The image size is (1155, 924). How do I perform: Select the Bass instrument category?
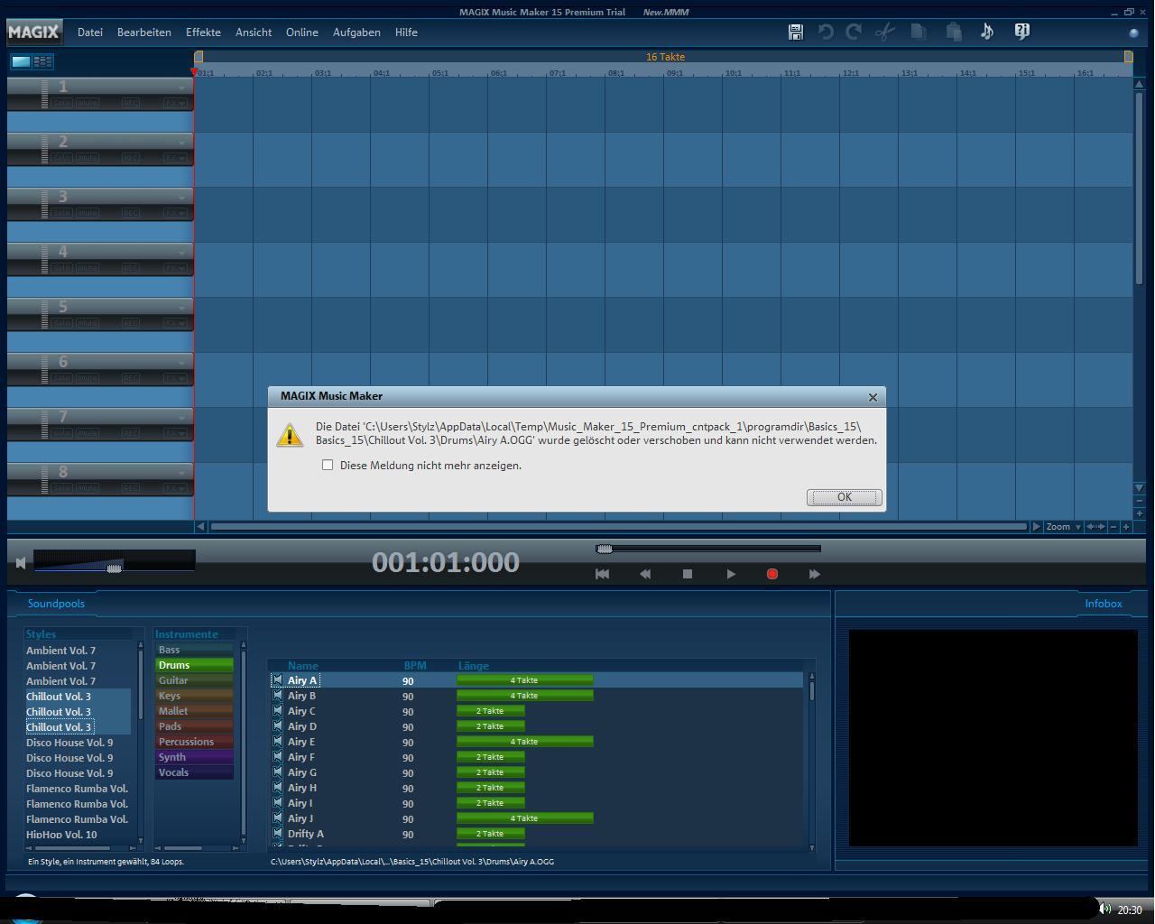pos(194,650)
